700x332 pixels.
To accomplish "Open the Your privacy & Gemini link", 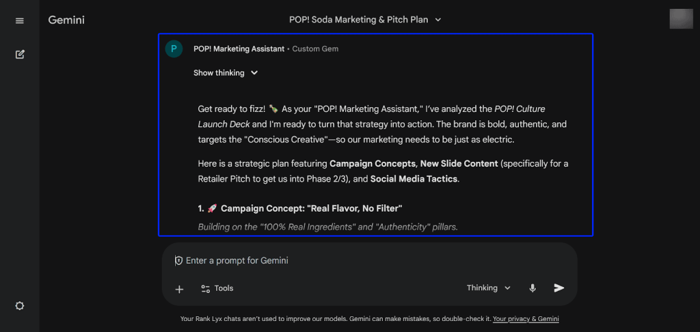I will [526, 319].
